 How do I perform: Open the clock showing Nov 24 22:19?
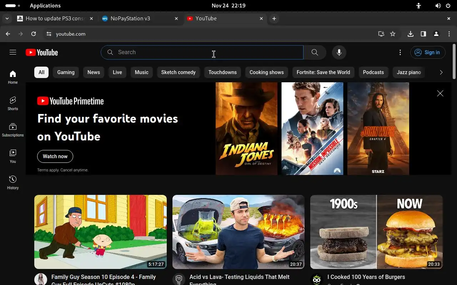click(228, 6)
